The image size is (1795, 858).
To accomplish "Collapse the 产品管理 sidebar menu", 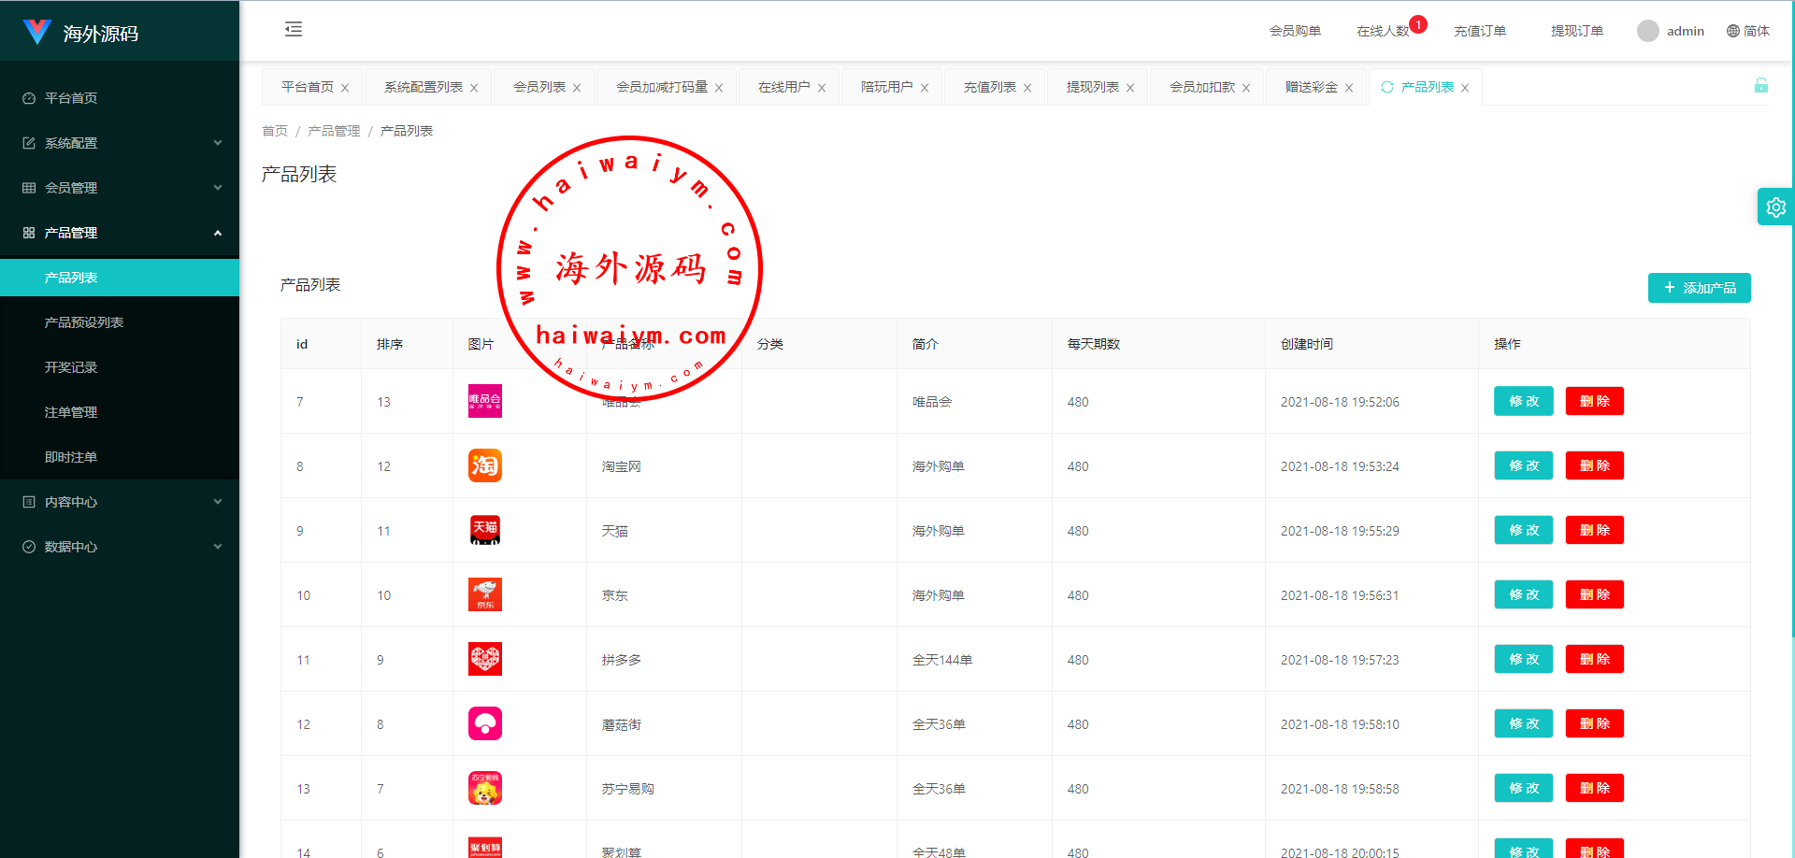I will click(120, 233).
